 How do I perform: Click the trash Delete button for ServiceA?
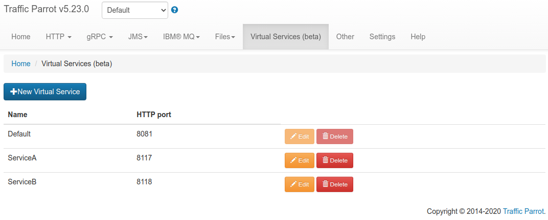coord(335,160)
